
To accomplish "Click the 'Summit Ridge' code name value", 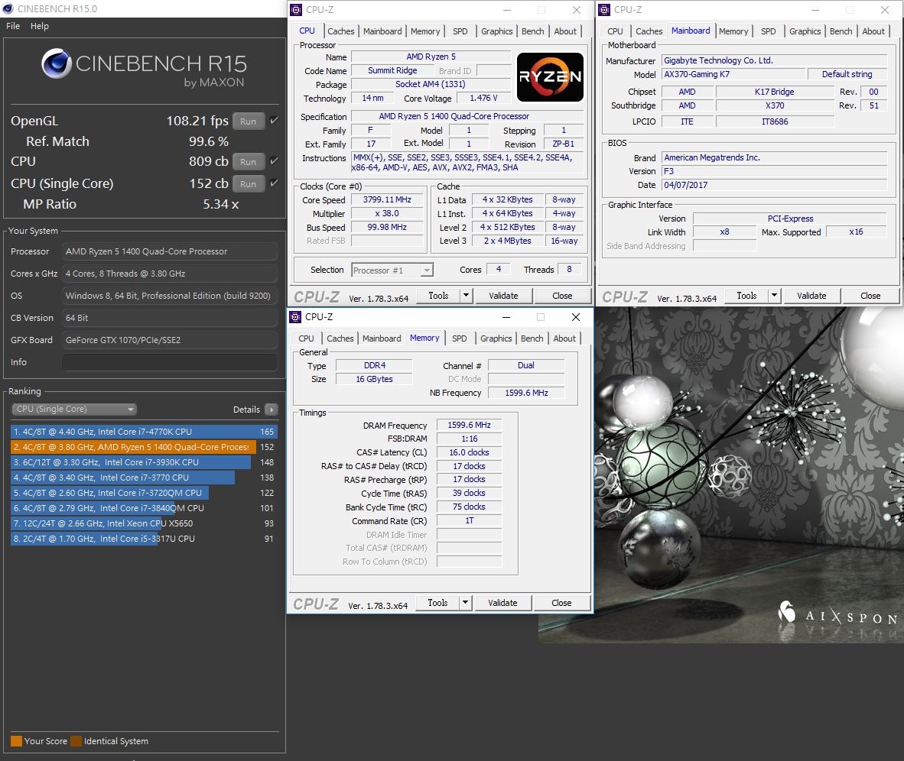I will tap(392, 70).
